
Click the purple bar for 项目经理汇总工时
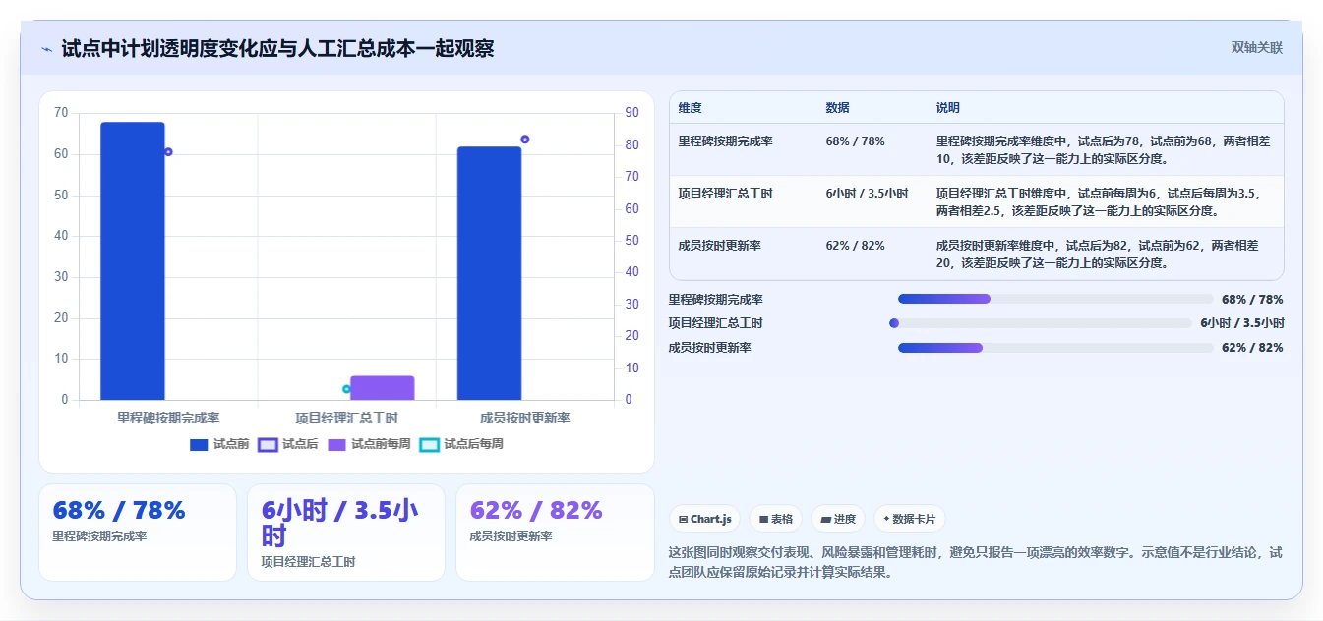(x=383, y=387)
